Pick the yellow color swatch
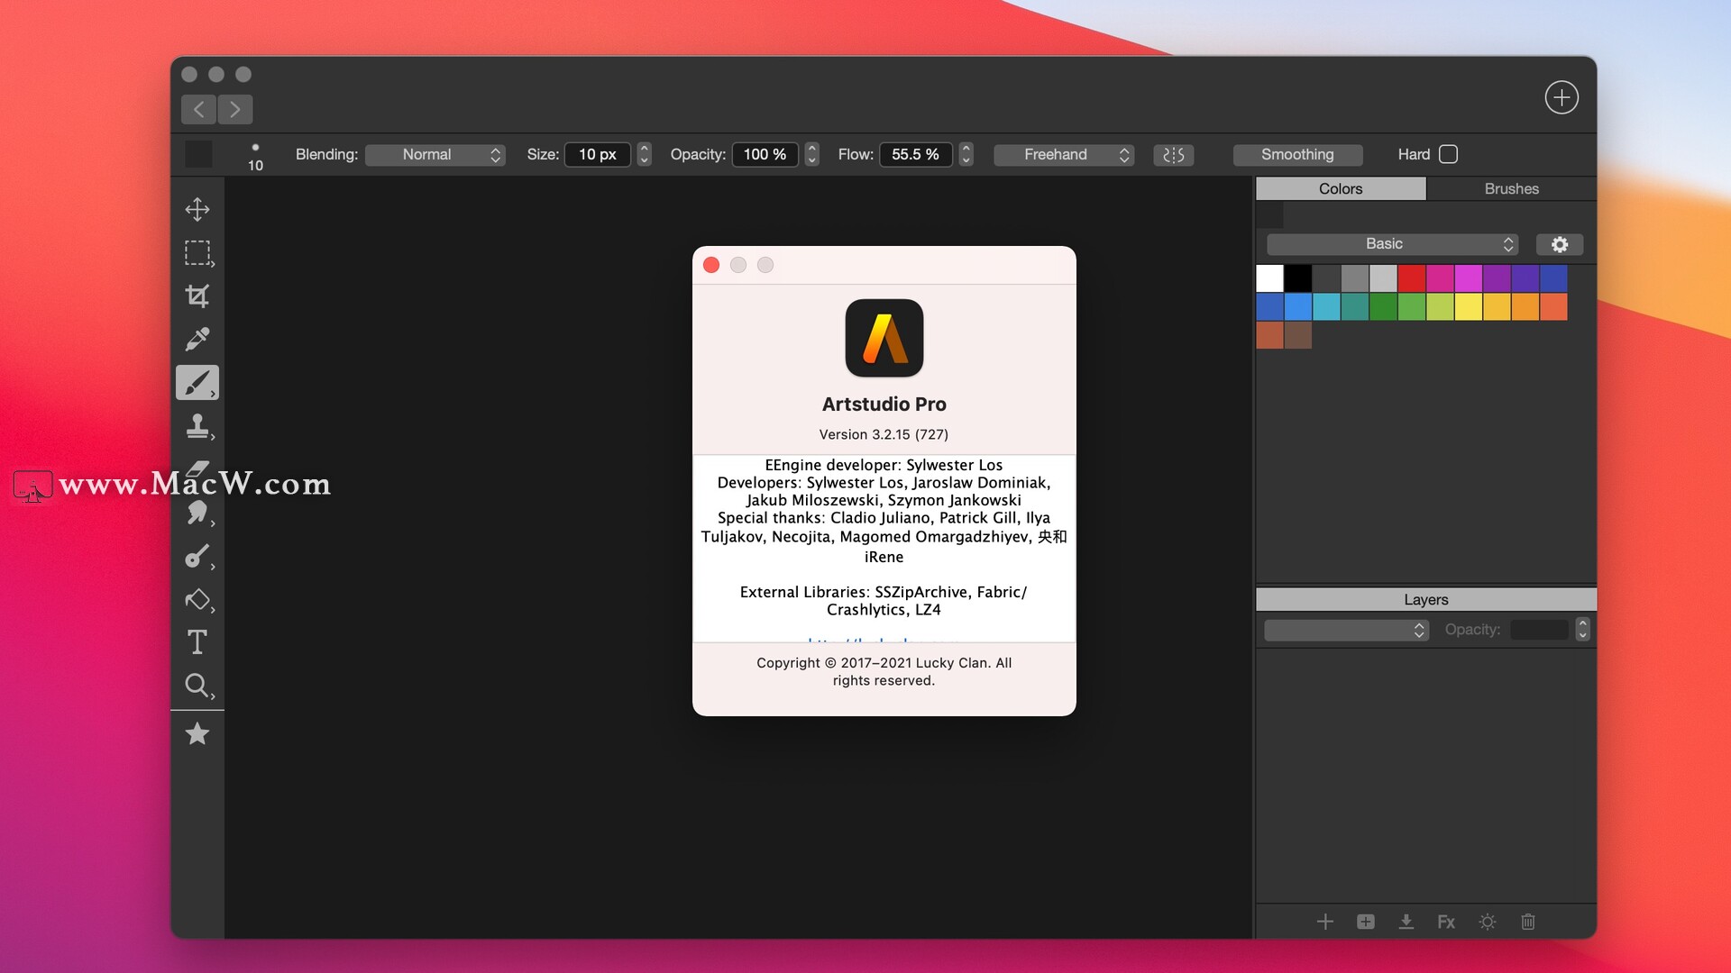1731x973 pixels. pyautogui.click(x=1469, y=307)
